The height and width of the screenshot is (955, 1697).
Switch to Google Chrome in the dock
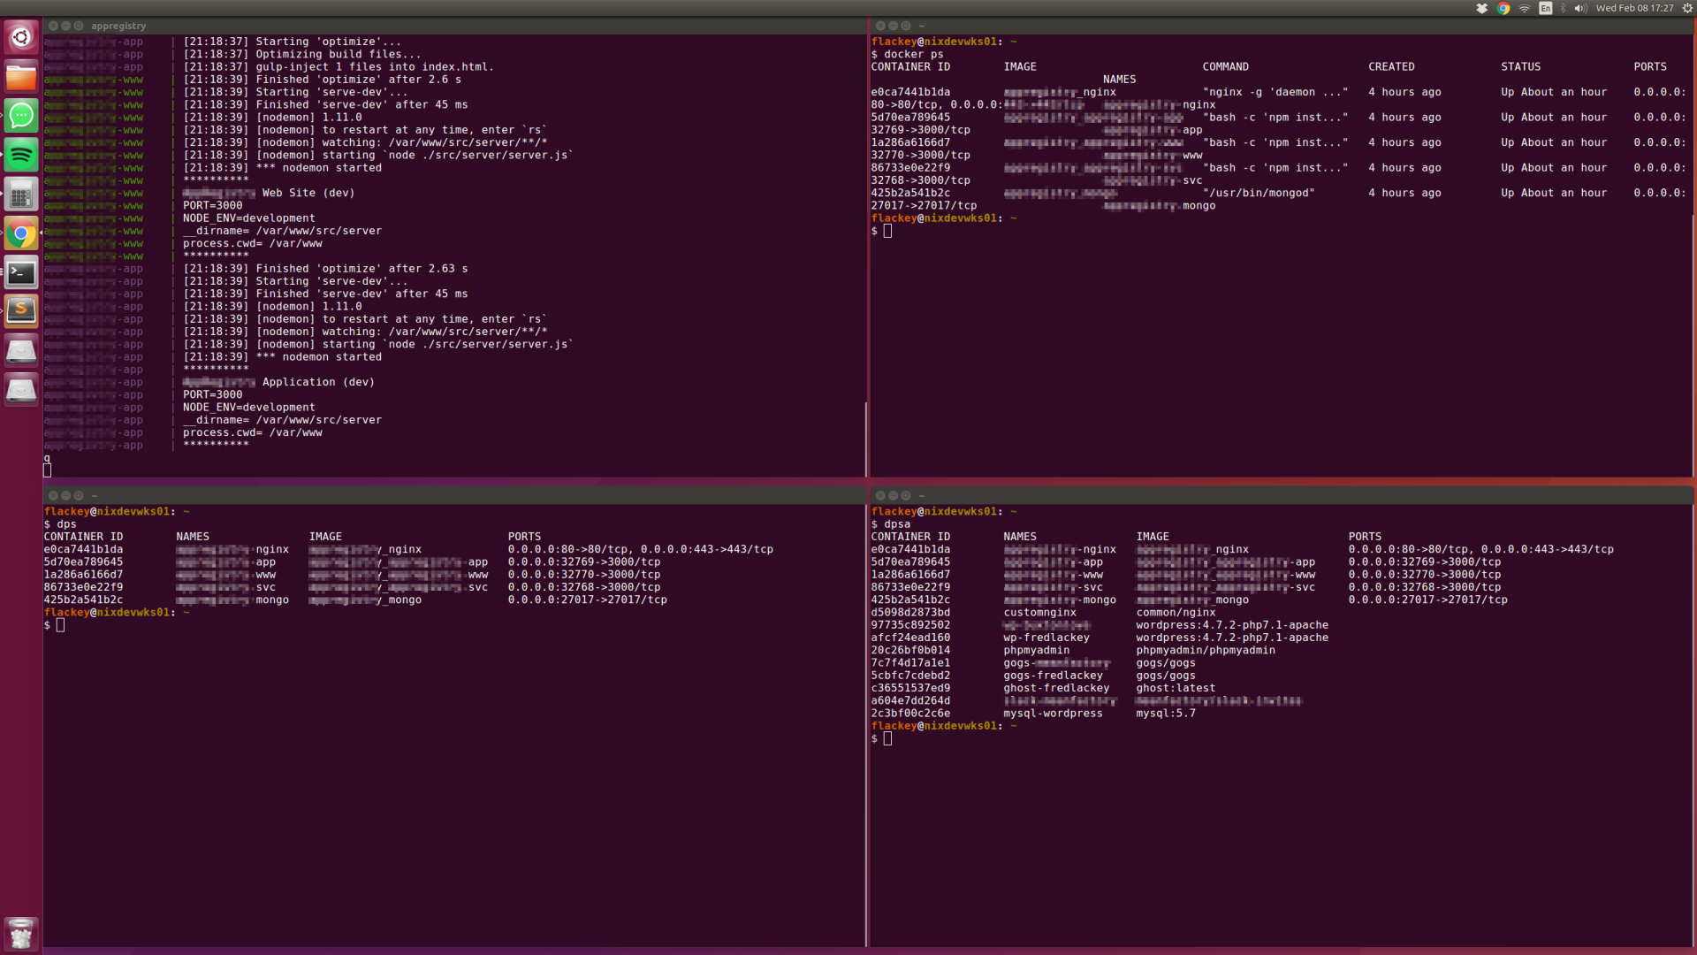coord(21,234)
